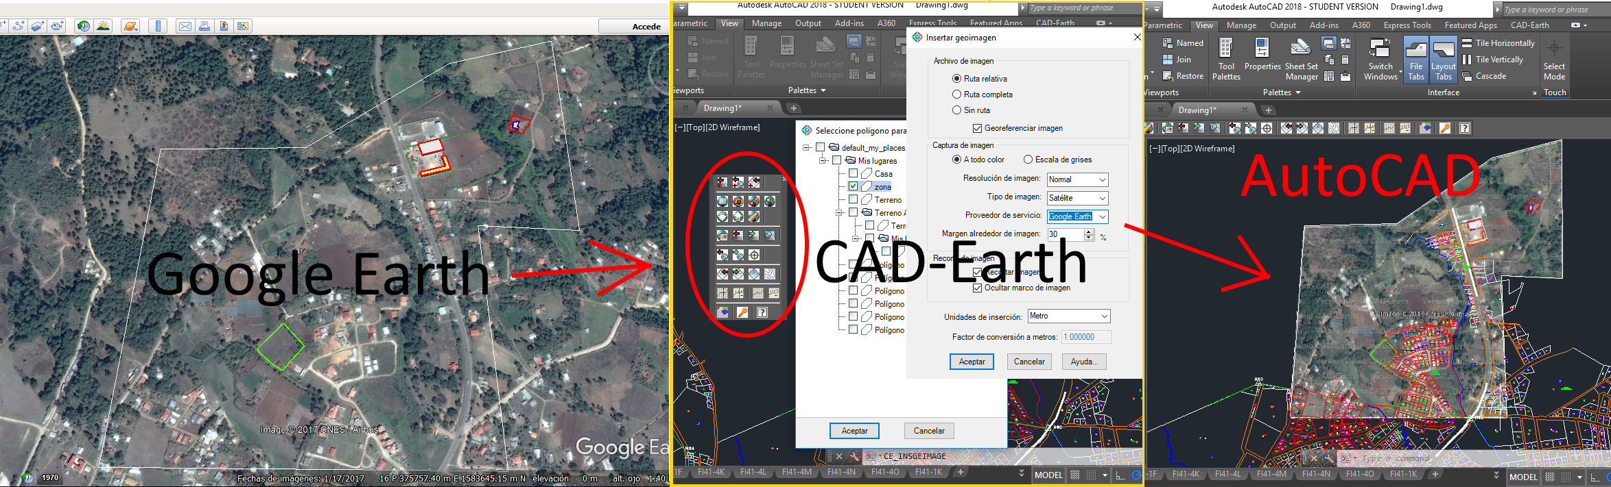Screen dimensions: 1611x487
Task: Open Featured Apps tab in right AutoCAD
Action: (1470, 25)
